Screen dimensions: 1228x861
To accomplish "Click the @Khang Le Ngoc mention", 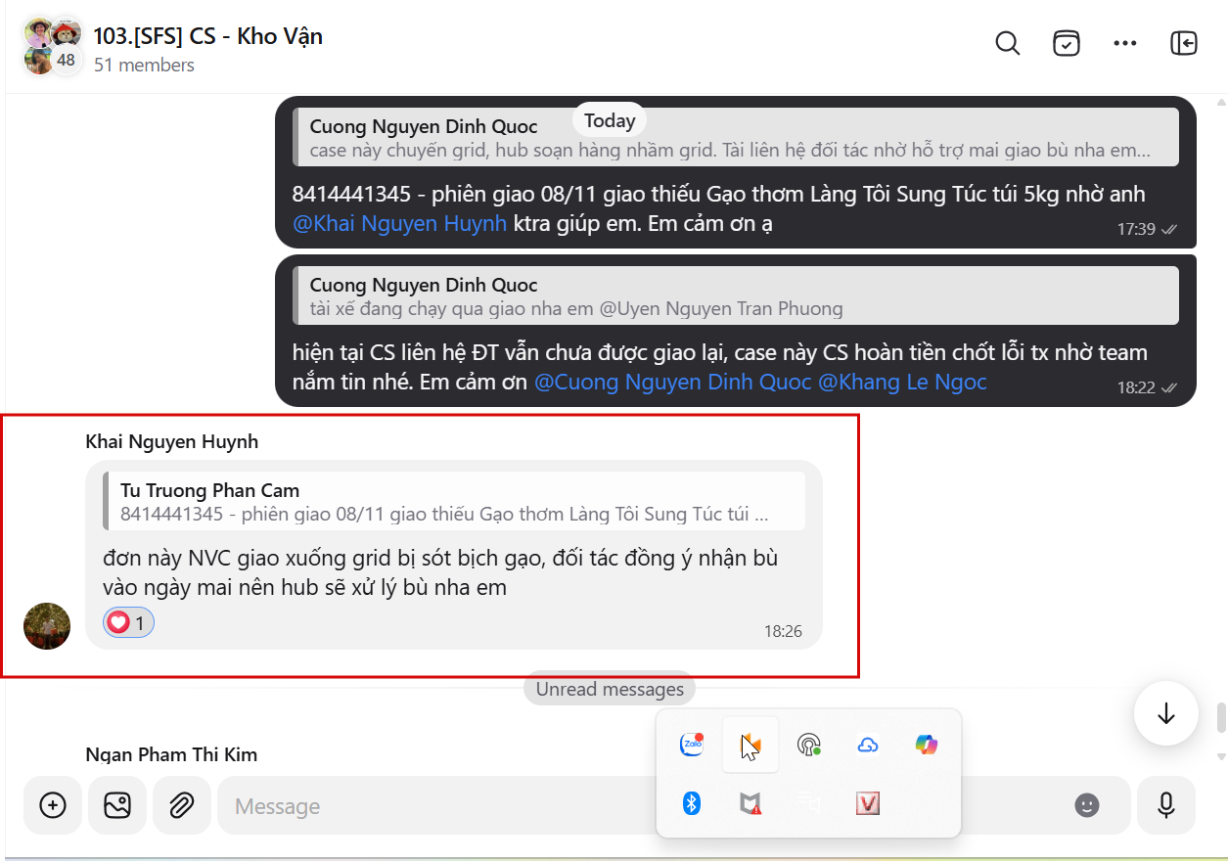I will tap(902, 382).
